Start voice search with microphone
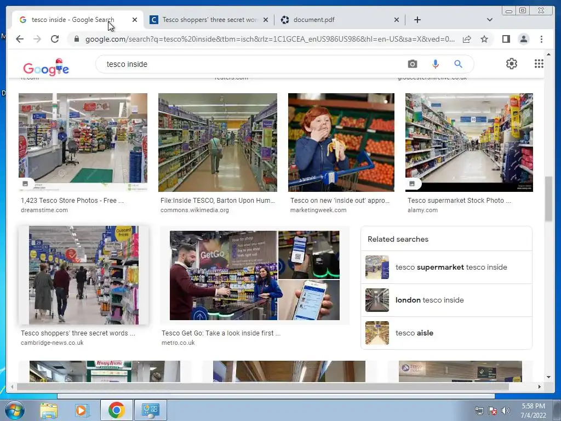 [x=436, y=64]
